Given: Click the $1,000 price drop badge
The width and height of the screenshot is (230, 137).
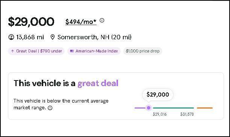Looking at the screenshot, I should click(x=142, y=51).
